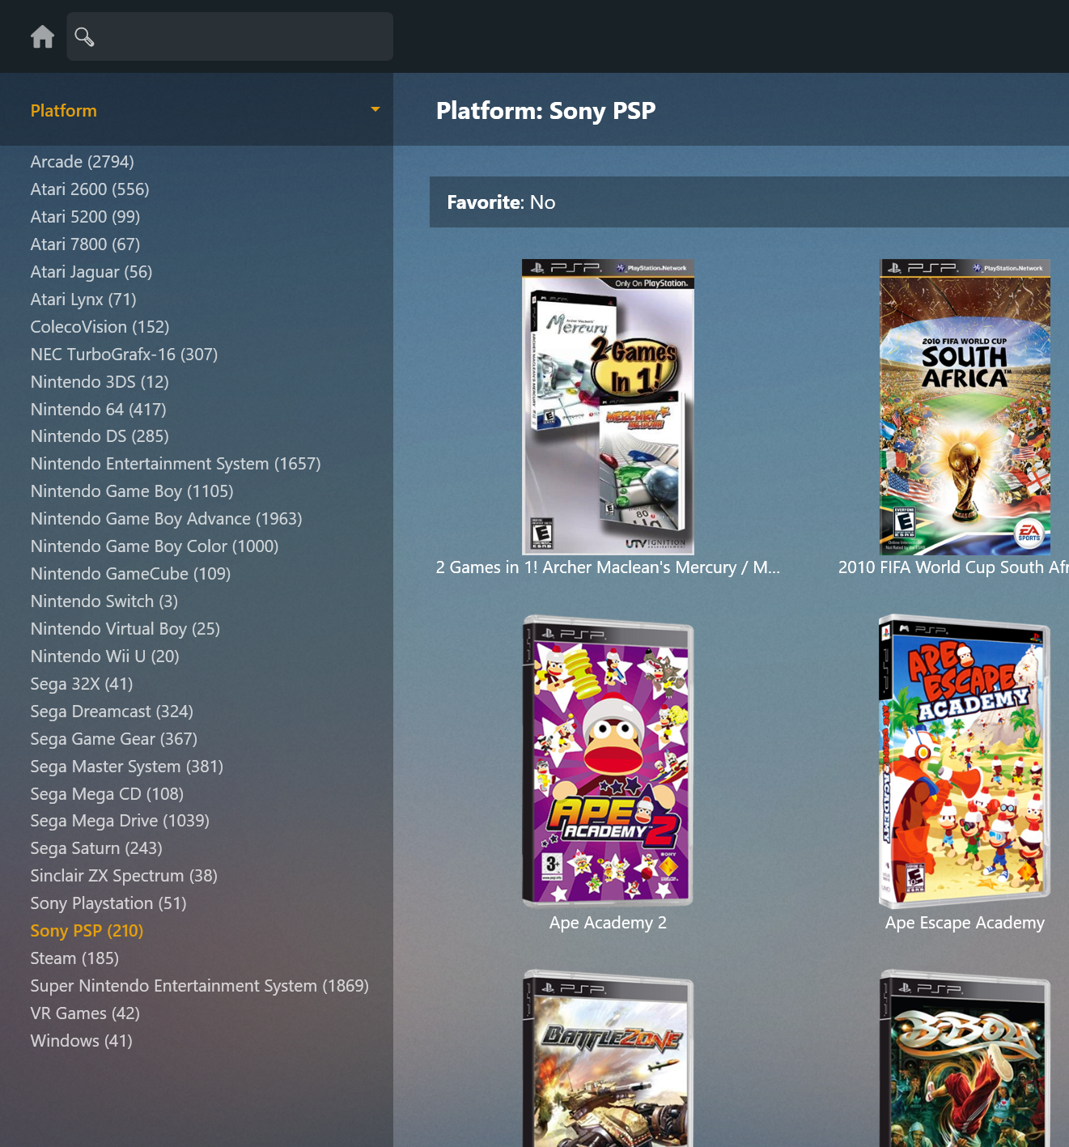Click 2 Games in 1! Archer Maclean's title
Viewport: 1069px width, 1147px height.
tap(608, 567)
